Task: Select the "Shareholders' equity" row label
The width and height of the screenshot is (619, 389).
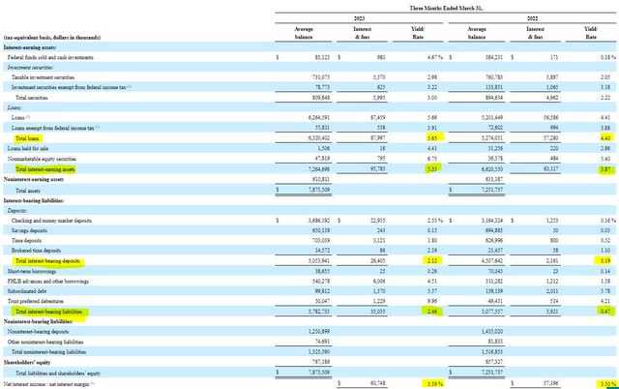Action: (x=27, y=362)
